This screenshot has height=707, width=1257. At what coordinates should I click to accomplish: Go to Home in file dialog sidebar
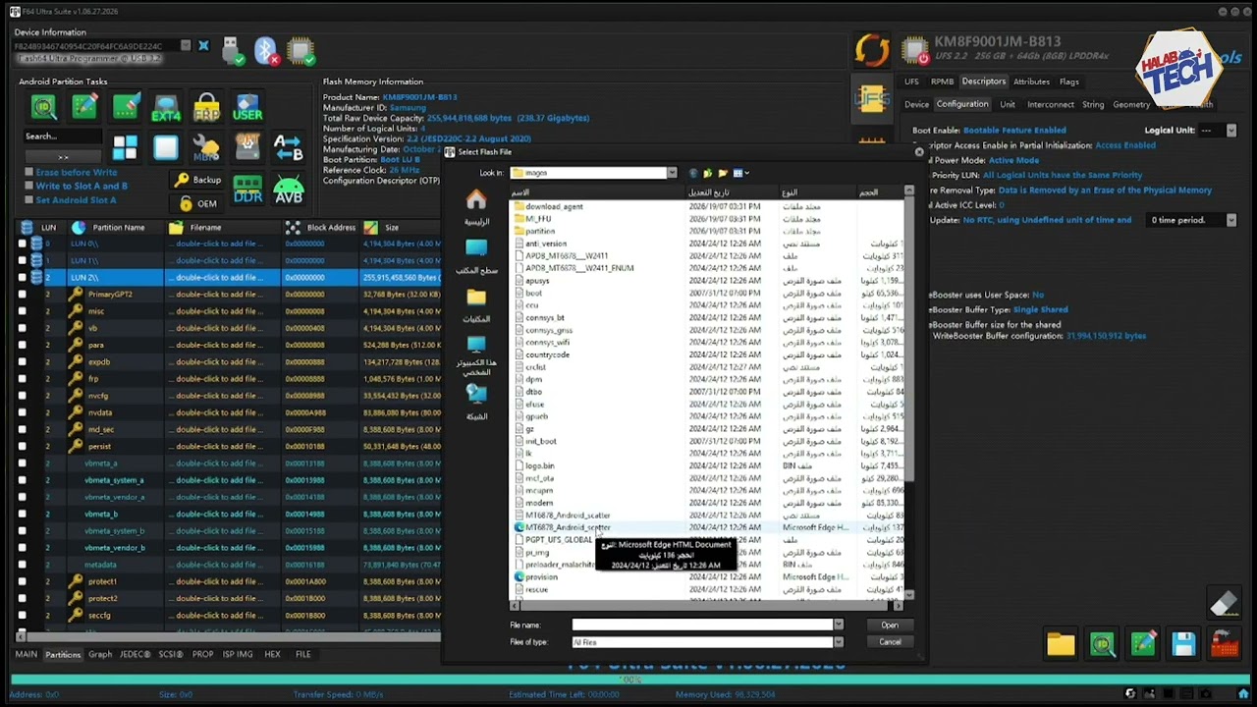coord(476,206)
